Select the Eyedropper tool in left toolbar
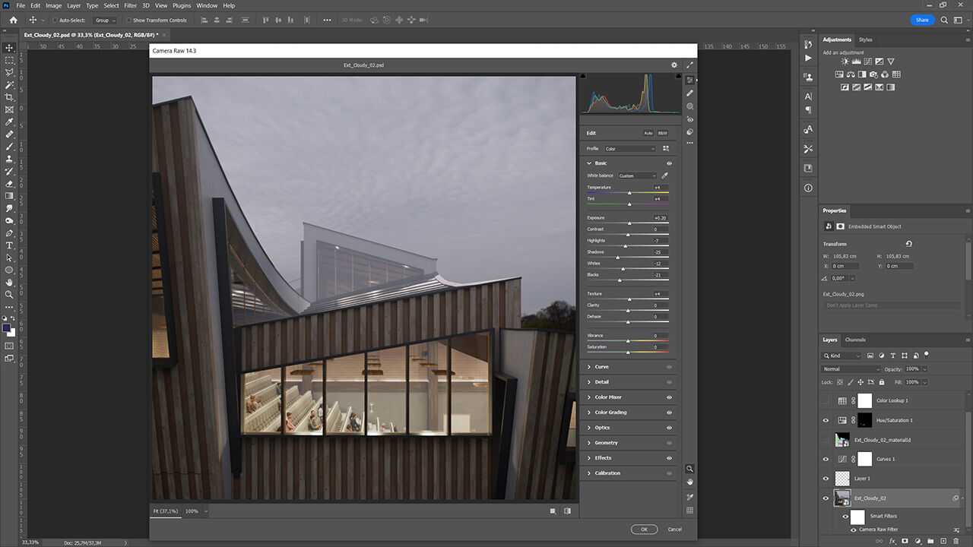 click(x=9, y=122)
